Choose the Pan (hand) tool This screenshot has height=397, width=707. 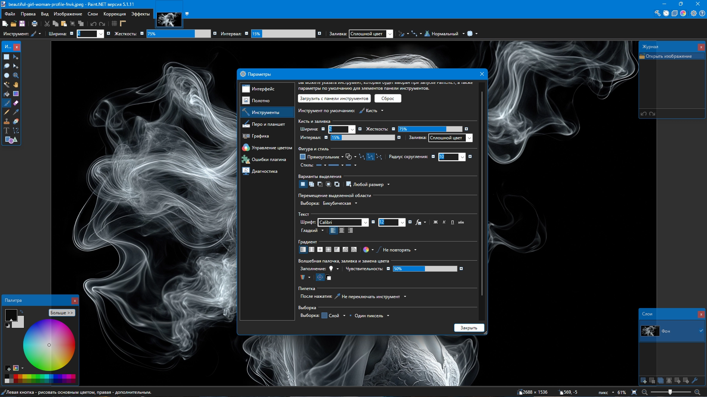tap(16, 85)
